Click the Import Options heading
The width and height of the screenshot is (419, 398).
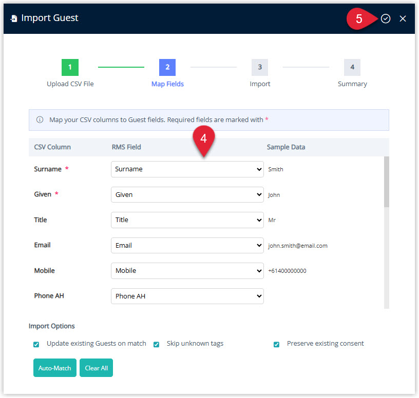pos(51,326)
